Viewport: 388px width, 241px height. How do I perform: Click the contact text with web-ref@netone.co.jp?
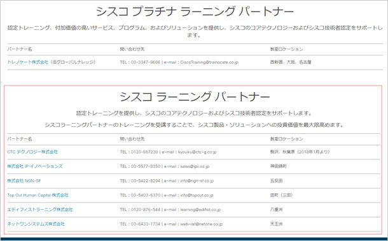click(x=171, y=224)
